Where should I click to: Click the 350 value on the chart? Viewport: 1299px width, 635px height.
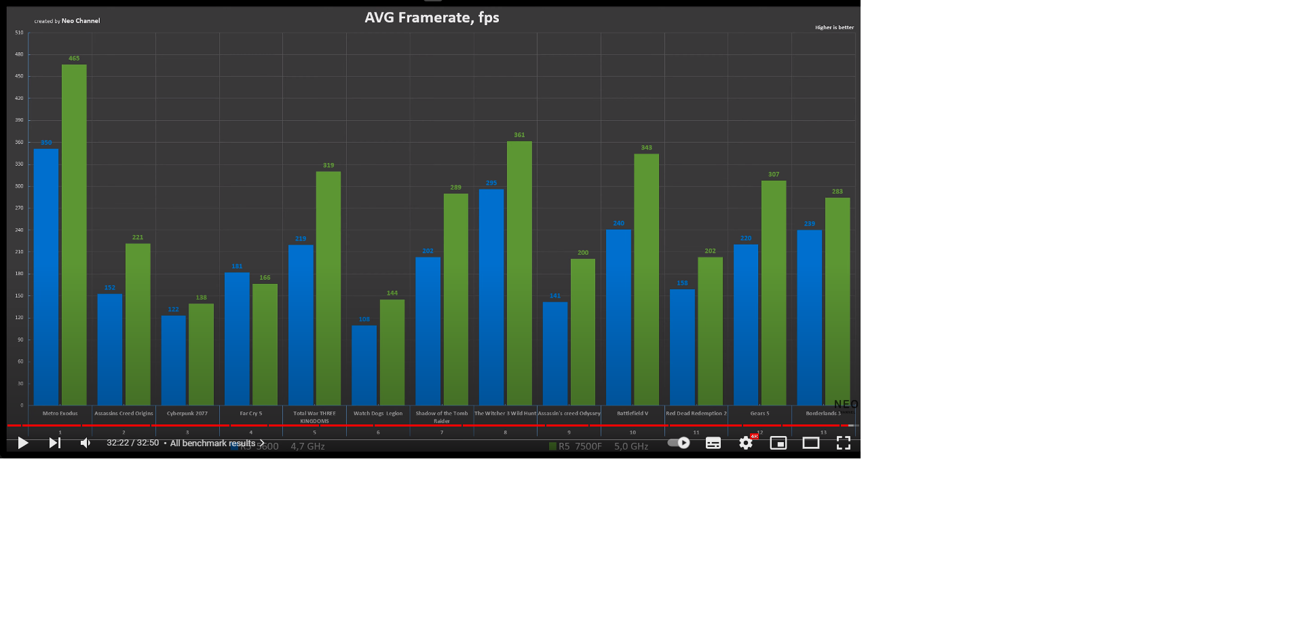pos(46,143)
